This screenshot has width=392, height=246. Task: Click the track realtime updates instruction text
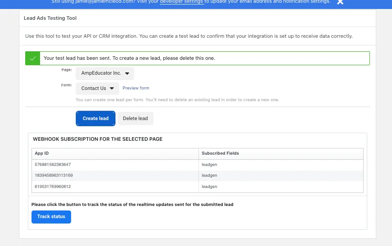tap(132, 205)
